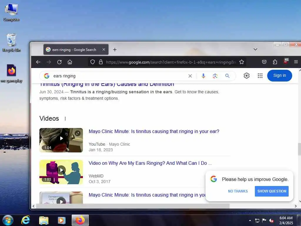Click the horizontal scrollbar thumb
The width and height of the screenshot is (301, 226).
click(133, 206)
